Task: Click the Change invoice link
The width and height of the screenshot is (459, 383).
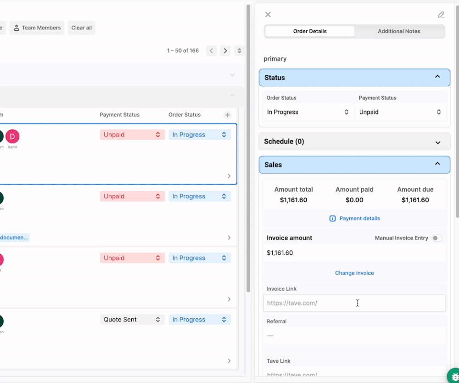Action: pyautogui.click(x=354, y=273)
